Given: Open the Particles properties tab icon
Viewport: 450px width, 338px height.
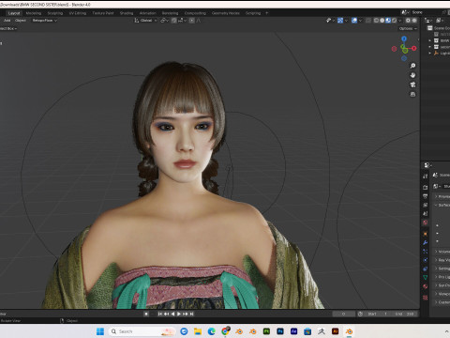Looking at the screenshot, I should click(426, 252).
